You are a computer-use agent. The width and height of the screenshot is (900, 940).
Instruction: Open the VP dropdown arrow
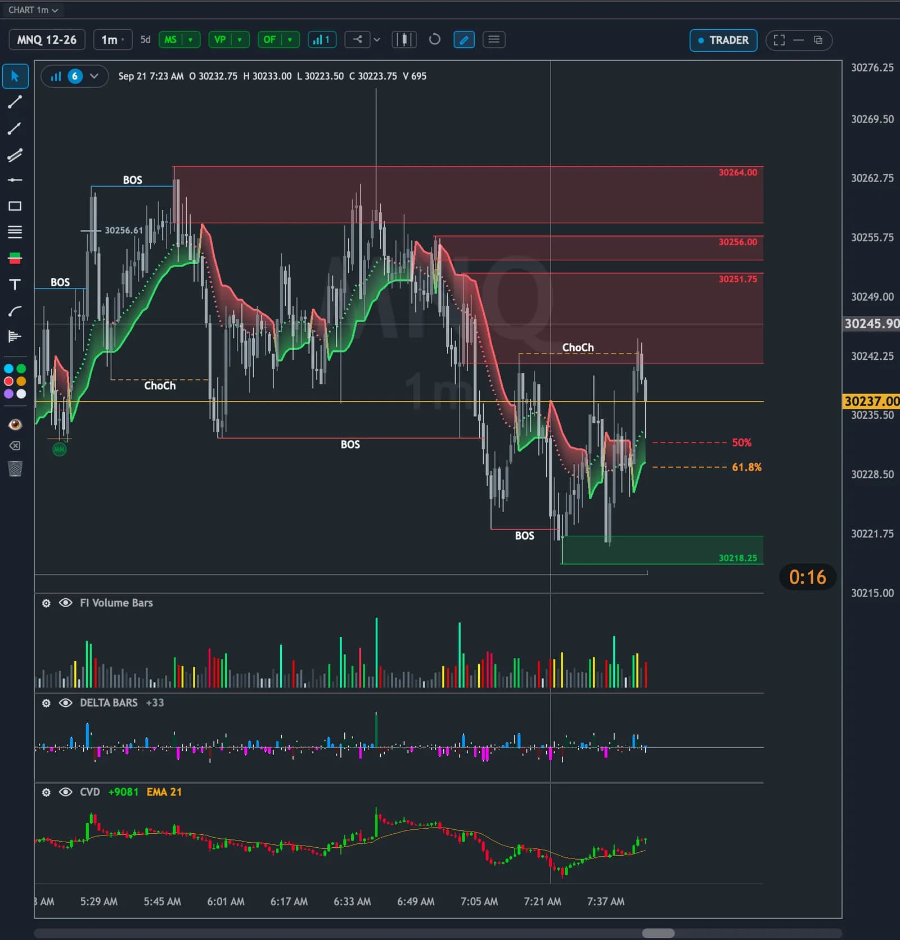[x=240, y=39]
